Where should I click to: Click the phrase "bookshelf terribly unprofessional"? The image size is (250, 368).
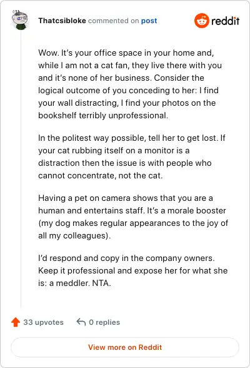[102, 115]
